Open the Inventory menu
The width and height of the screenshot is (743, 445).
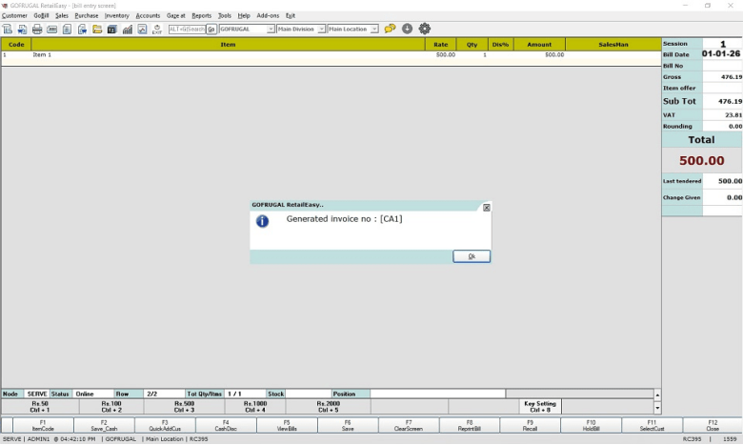click(x=116, y=15)
